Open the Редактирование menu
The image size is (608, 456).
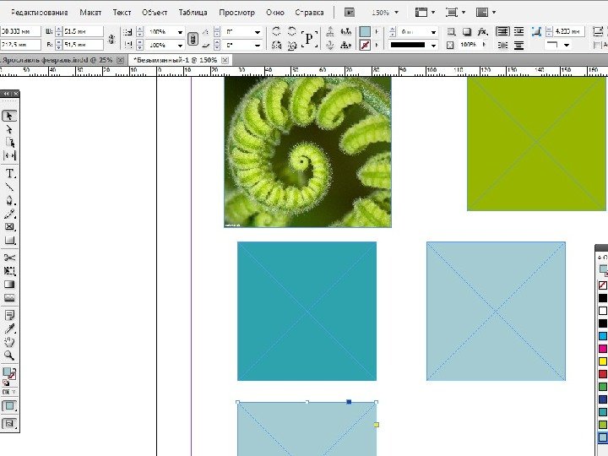pos(40,13)
